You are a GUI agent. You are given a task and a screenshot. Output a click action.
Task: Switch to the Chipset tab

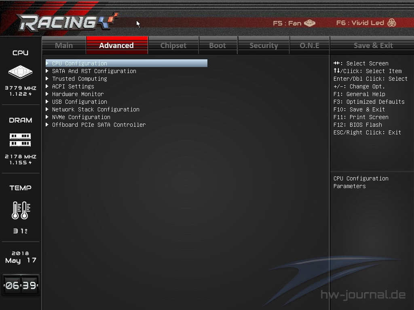point(173,45)
